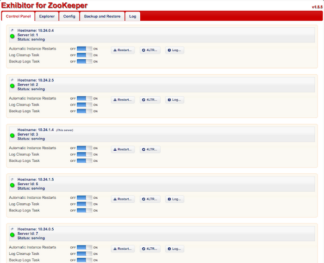Toggle Automatic Instance Restarts for 10.24.2.5
This screenshot has height=263, width=324.
(x=84, y=98)
